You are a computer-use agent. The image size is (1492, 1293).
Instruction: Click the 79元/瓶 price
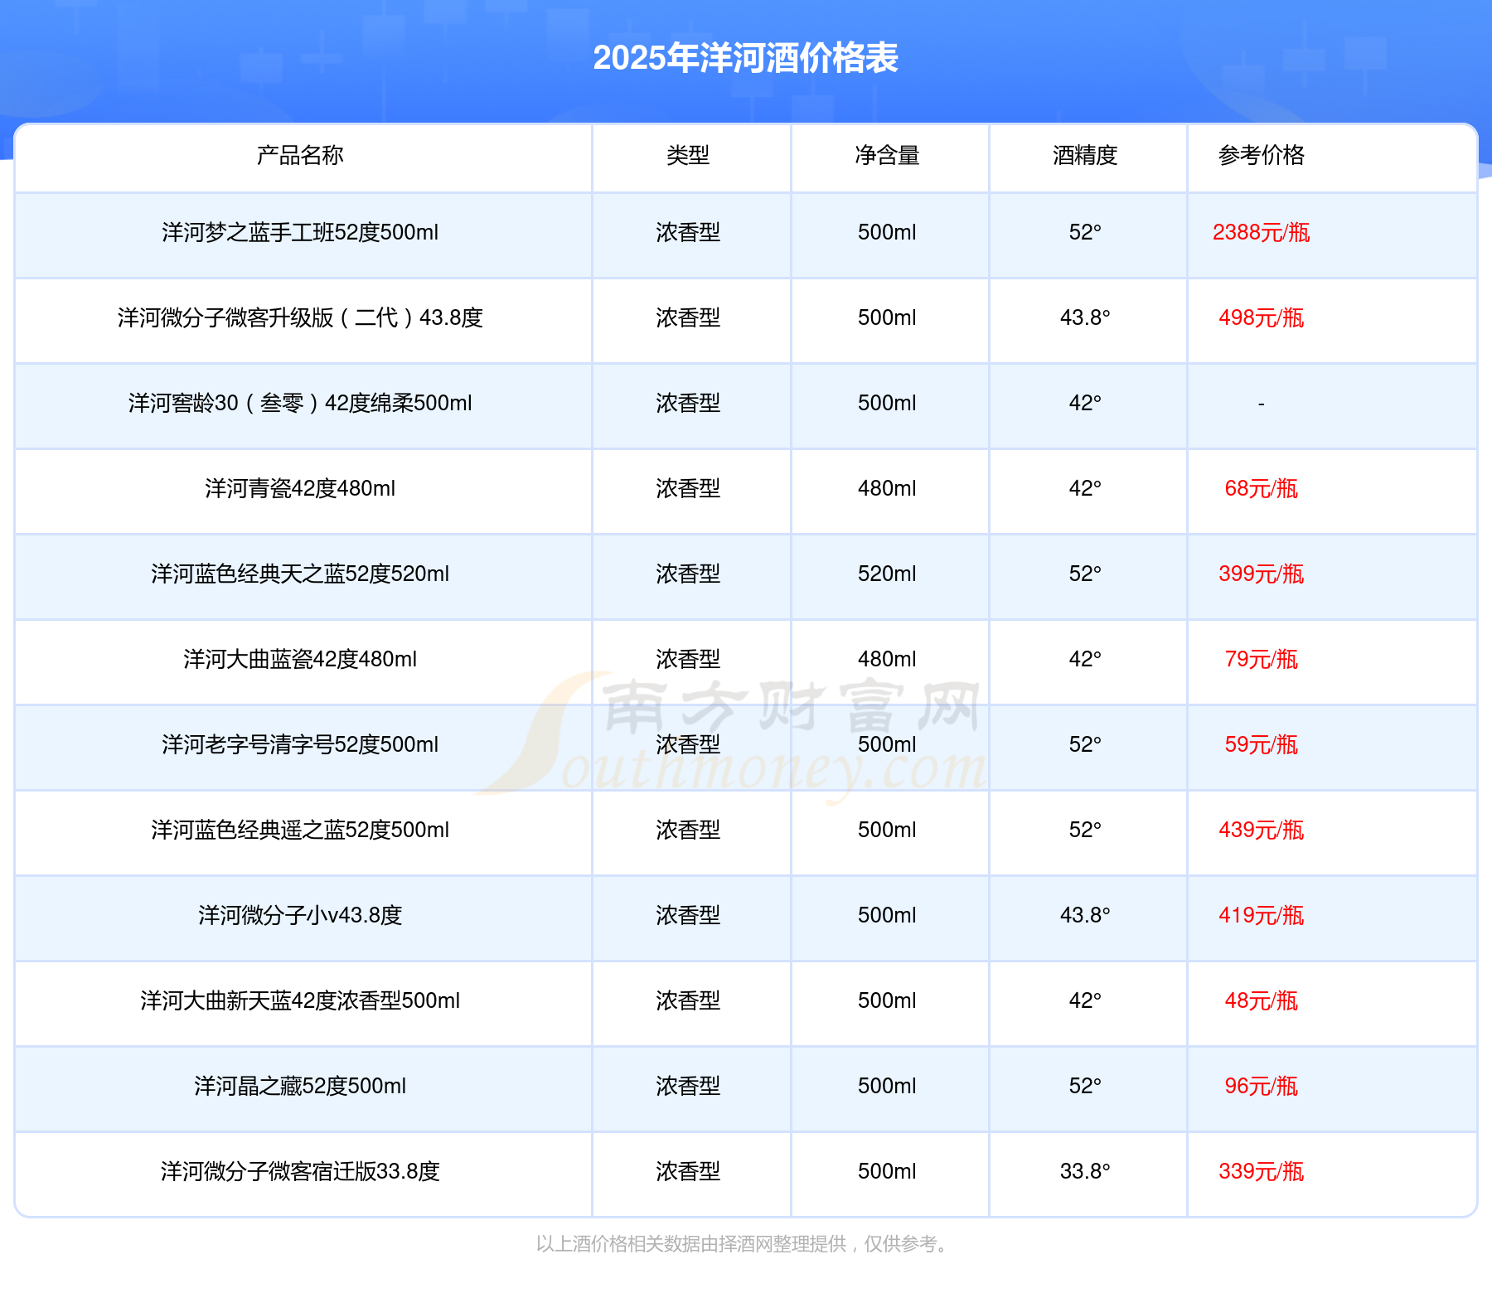point(1262,660)
